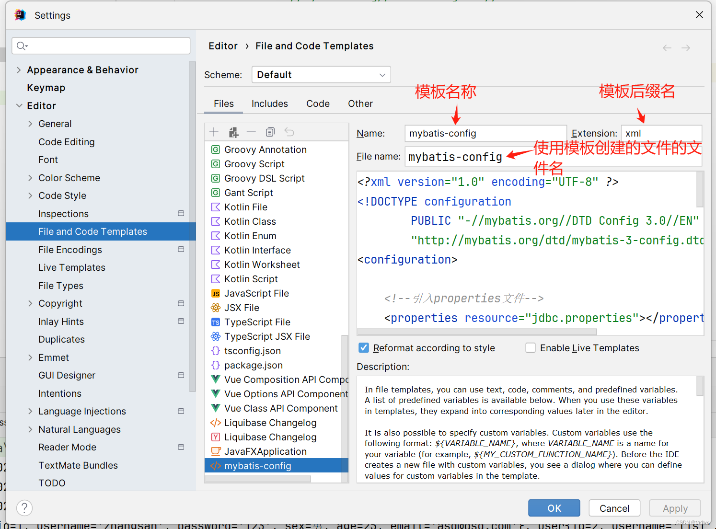Click the Reset to Default arrow icon

pyautogui.click(x=289, y=132)
